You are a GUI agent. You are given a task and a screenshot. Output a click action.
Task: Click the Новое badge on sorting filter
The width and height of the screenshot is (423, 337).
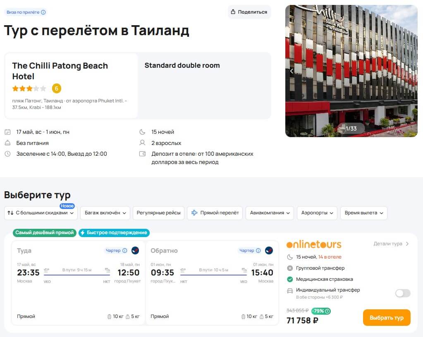pyautogui.click(x=67, y=206)
